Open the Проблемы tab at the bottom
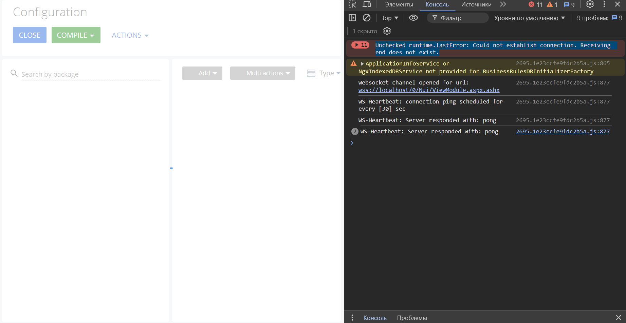Image resolution: width=626 pixels, height=323 pixels. (411, 318)
